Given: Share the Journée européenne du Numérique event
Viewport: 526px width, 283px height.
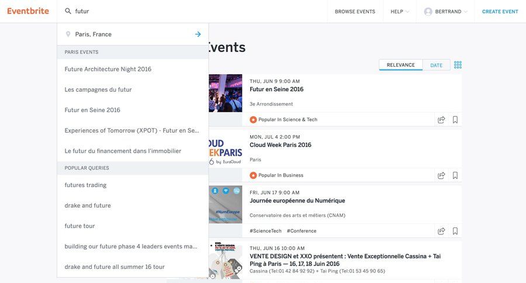Looking at the screenshot, I should 441,231.
